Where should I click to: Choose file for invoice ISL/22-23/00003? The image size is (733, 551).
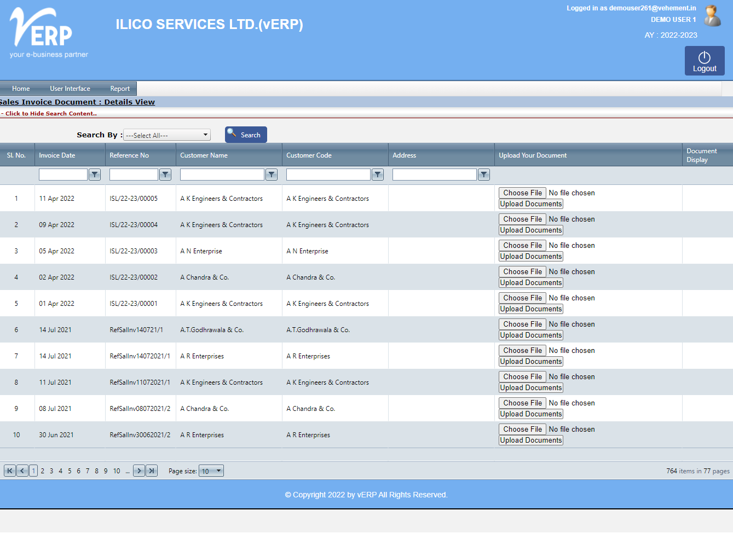(522, 245)
